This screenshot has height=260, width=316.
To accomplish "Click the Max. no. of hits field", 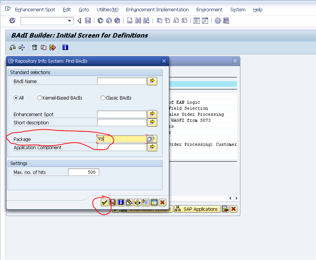I will pyautogui.click(x=83, y=172).
